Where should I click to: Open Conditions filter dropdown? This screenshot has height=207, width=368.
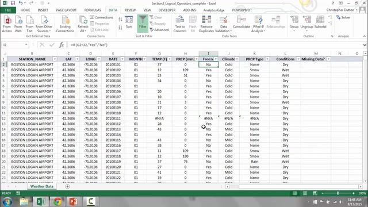point(298,59)
